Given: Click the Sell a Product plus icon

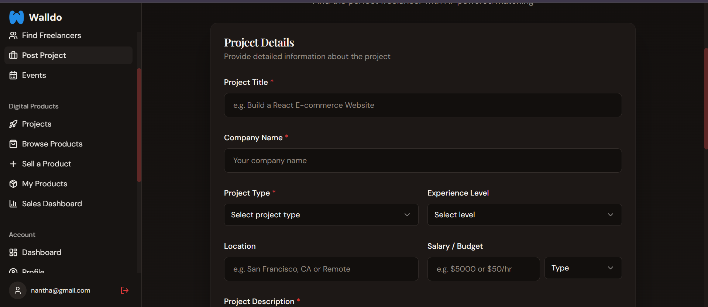Looking at the screenshot, I should tap(13, 164).
